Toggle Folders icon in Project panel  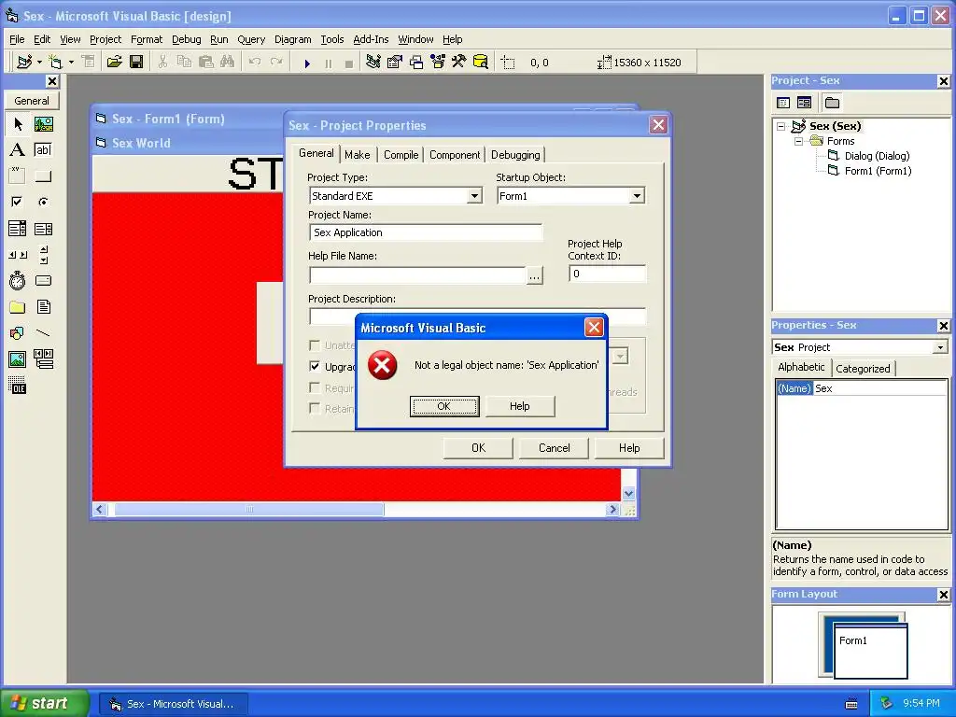tap(832, 103)
